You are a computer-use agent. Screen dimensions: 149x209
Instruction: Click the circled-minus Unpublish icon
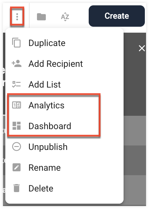tap(17, 146)
